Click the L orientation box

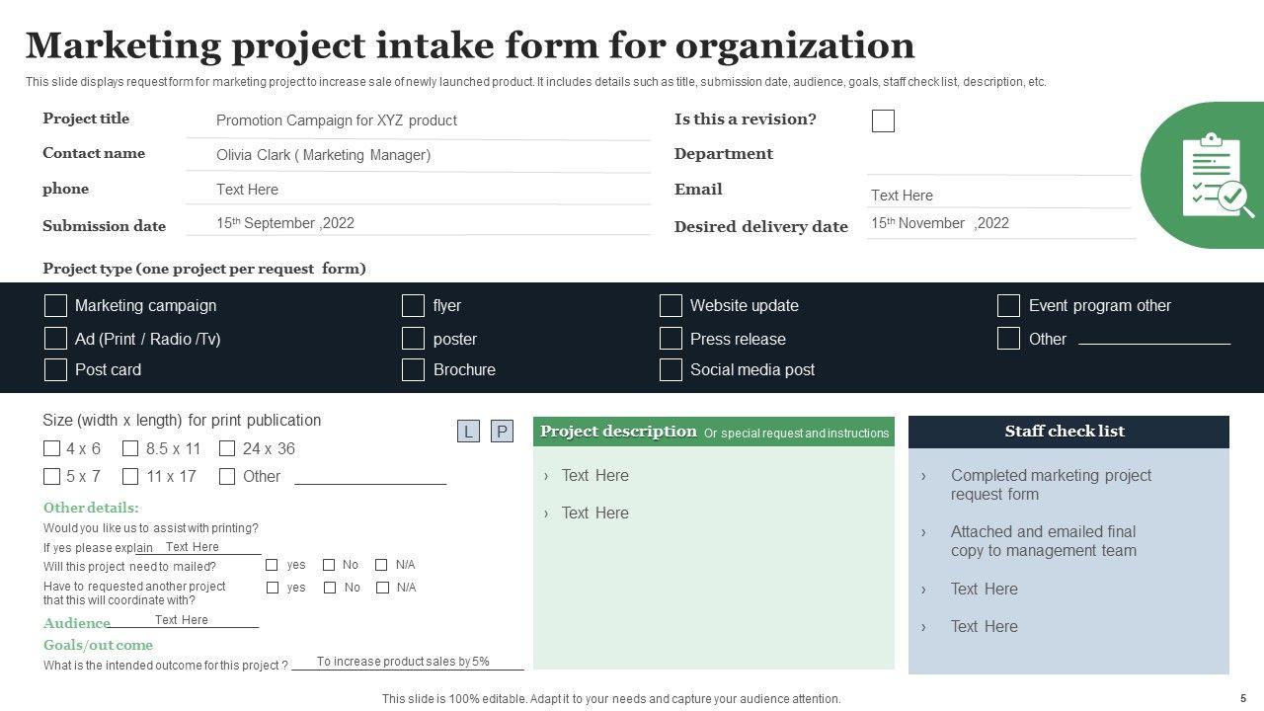[468, 432]
